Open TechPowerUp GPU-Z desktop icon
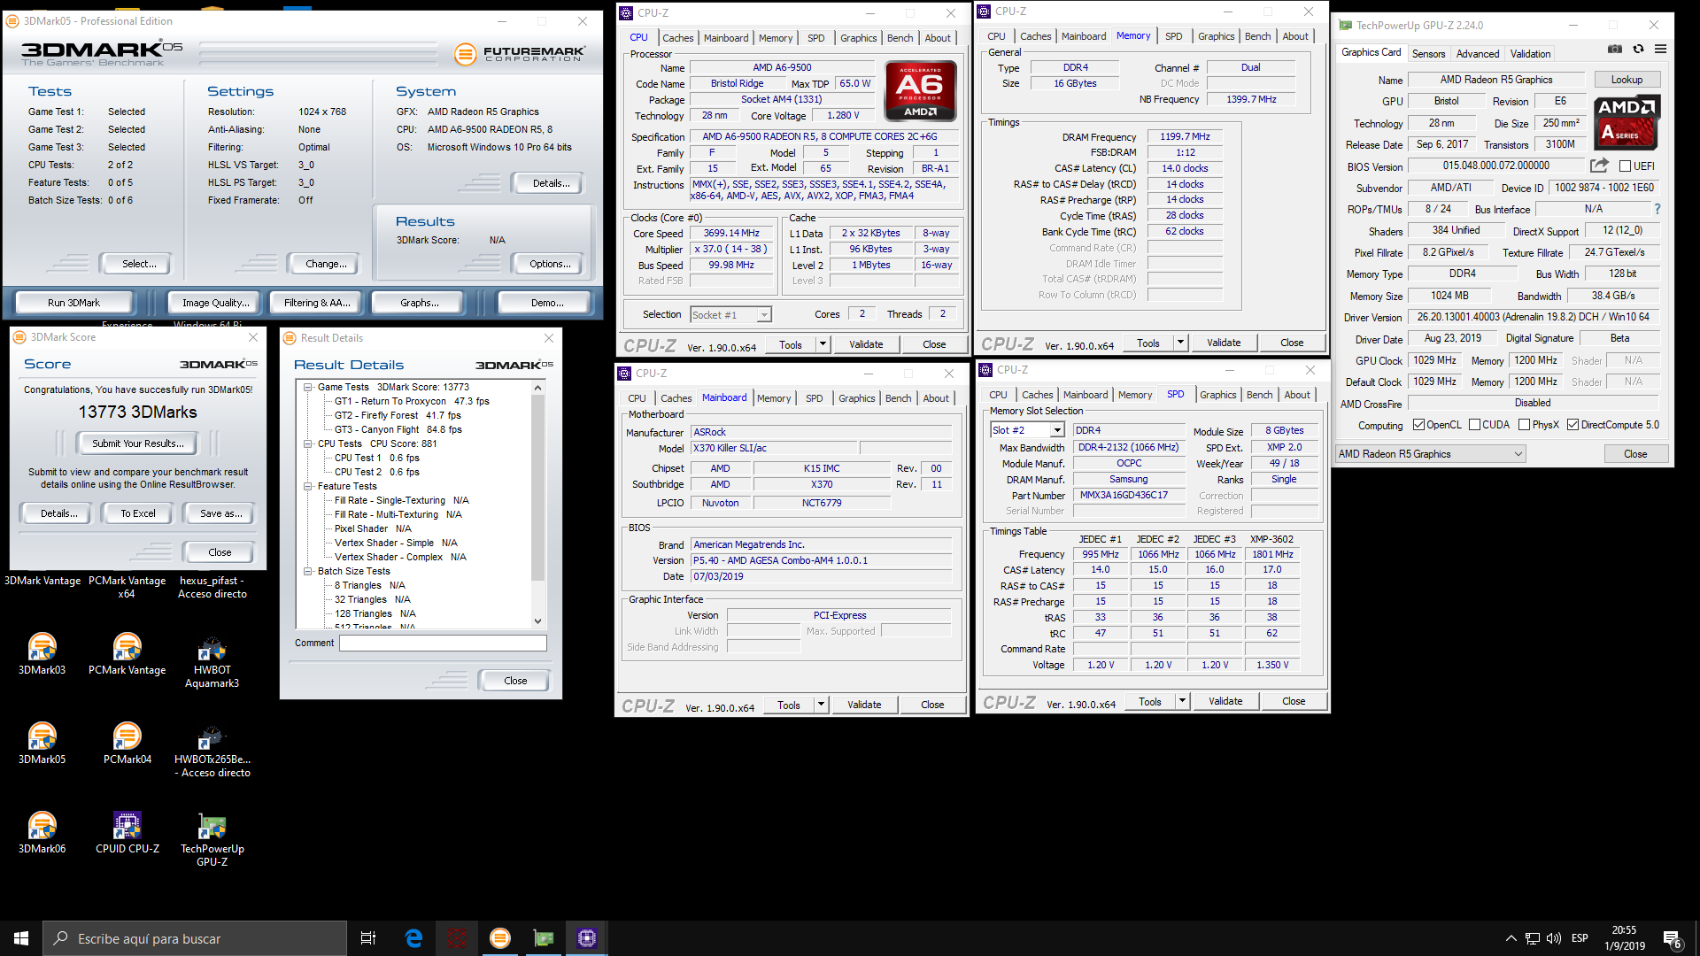 [x=212, y=840]
